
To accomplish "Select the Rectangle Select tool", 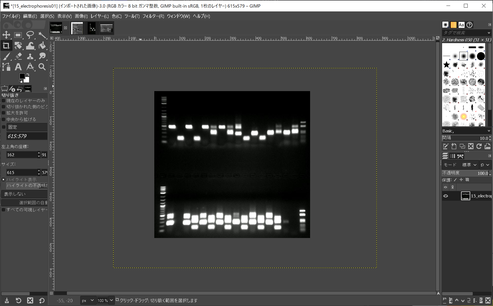I will (x=18, y=35).
